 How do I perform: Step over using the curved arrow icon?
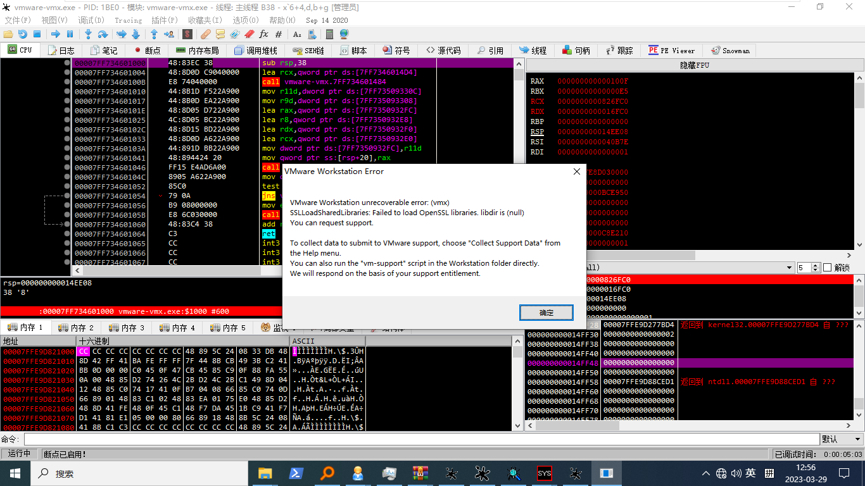[102, 34]
